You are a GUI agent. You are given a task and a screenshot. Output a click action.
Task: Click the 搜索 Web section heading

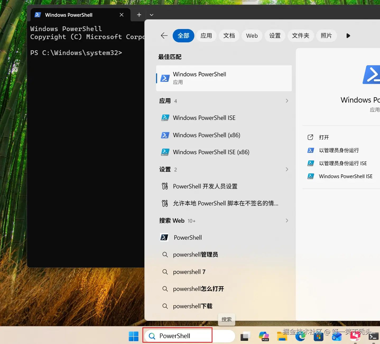point(172,221)
